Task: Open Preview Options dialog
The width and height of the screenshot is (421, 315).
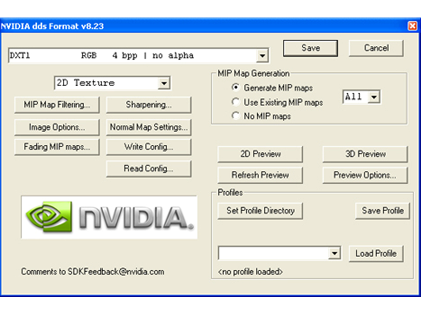Action: pyautogui.click(x=365, y=175)
